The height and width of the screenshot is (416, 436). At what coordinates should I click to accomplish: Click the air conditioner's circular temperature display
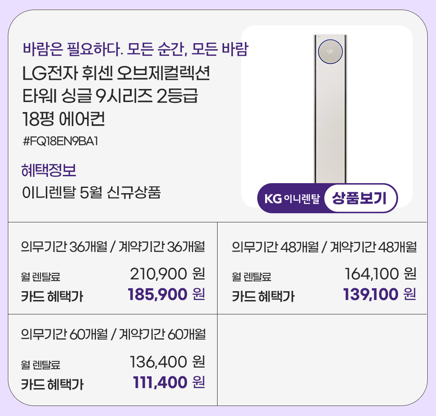pyautogui.click(x=329, y=51)
